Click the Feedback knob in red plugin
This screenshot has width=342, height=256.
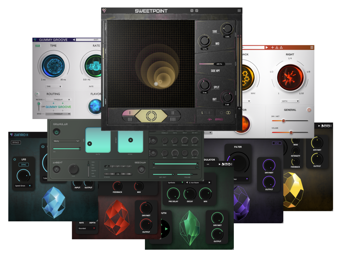118,186
